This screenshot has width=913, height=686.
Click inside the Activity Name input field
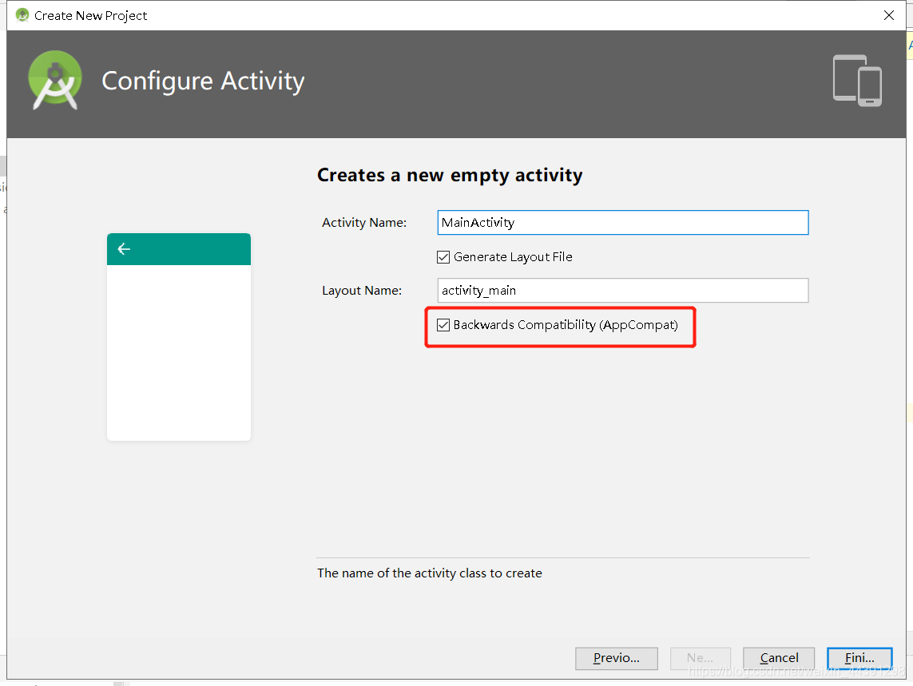(622, 222)
